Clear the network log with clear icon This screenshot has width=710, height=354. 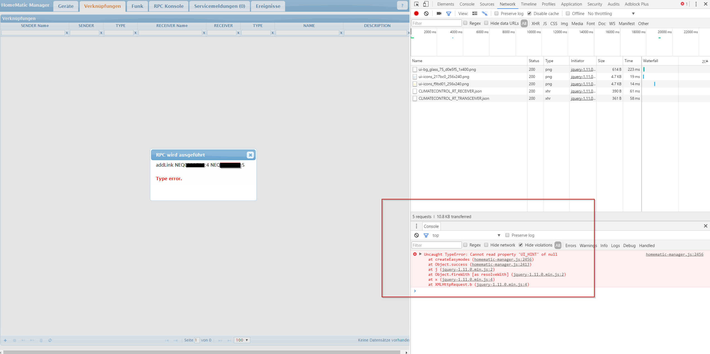(426, 13)
